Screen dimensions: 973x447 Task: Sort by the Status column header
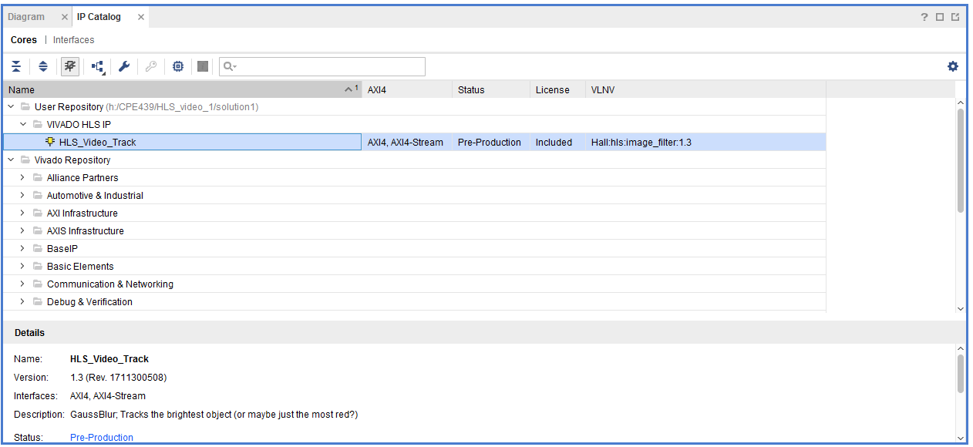coord(491,89)
